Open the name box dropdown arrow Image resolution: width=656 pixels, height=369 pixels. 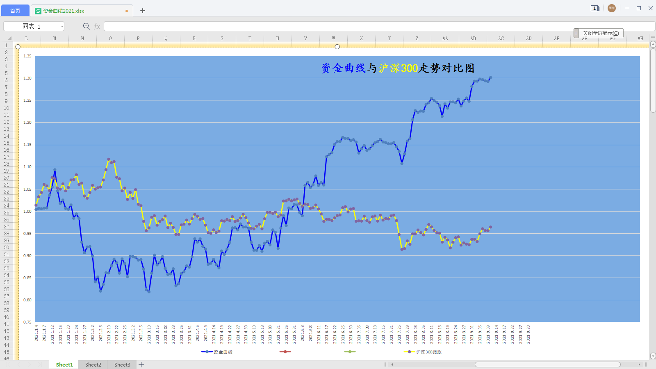[62, 26]
